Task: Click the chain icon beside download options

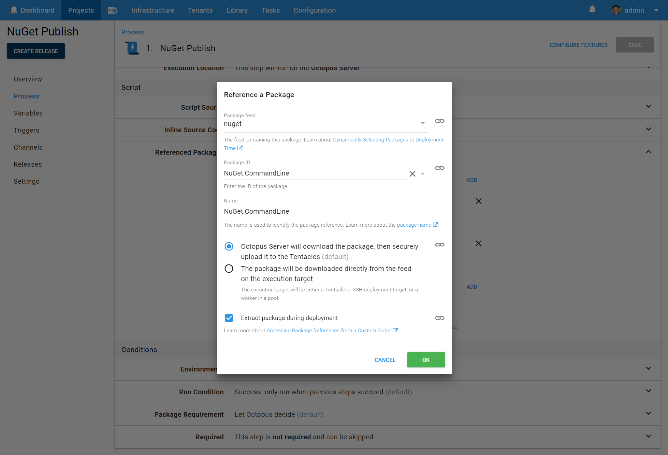Action: [x=439, y=245]
